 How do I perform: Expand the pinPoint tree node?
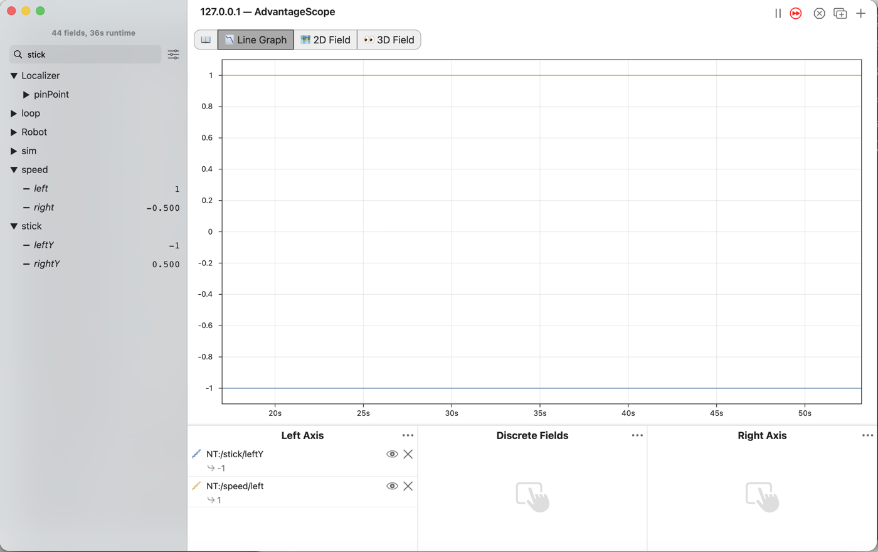pyautogui.click(x=26, y=95)
